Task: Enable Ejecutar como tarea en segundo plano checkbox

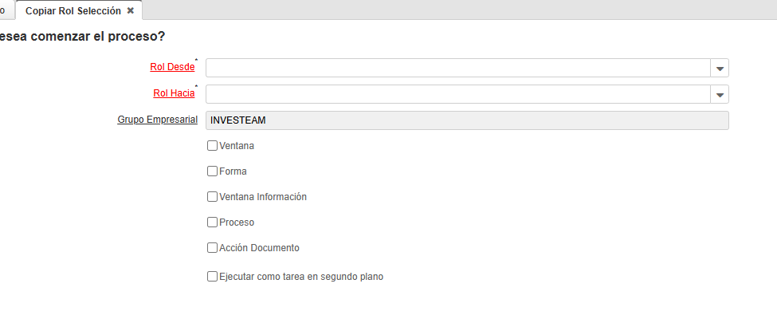Action: [x=212, y=277]
